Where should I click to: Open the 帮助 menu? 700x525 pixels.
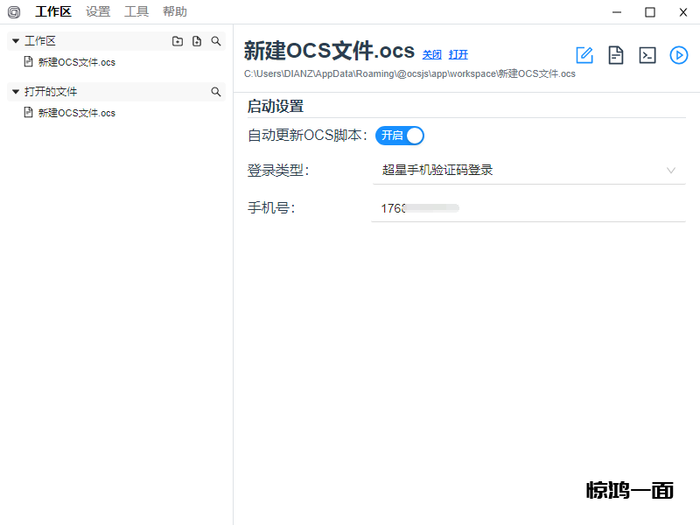coord(175,12)
